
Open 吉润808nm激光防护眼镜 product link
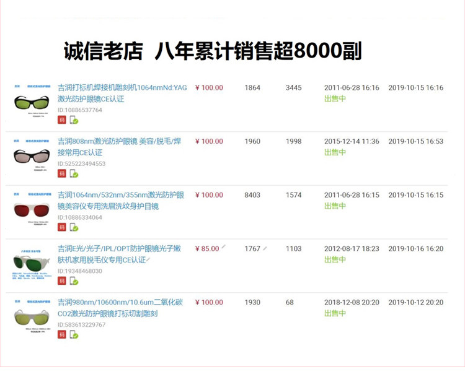click(x=119, y=147)
